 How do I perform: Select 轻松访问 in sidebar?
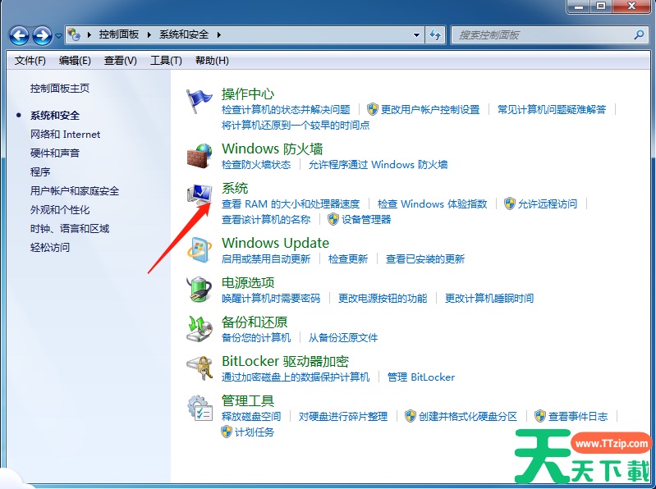pyautogui.click(x=50, y=248)
